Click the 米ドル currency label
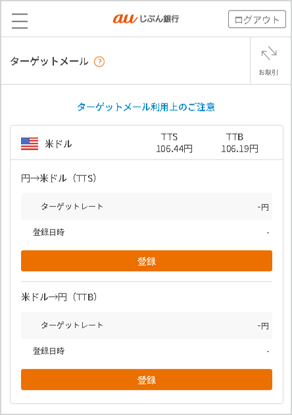This screenshot has width=292, height=415. [59, 144]
